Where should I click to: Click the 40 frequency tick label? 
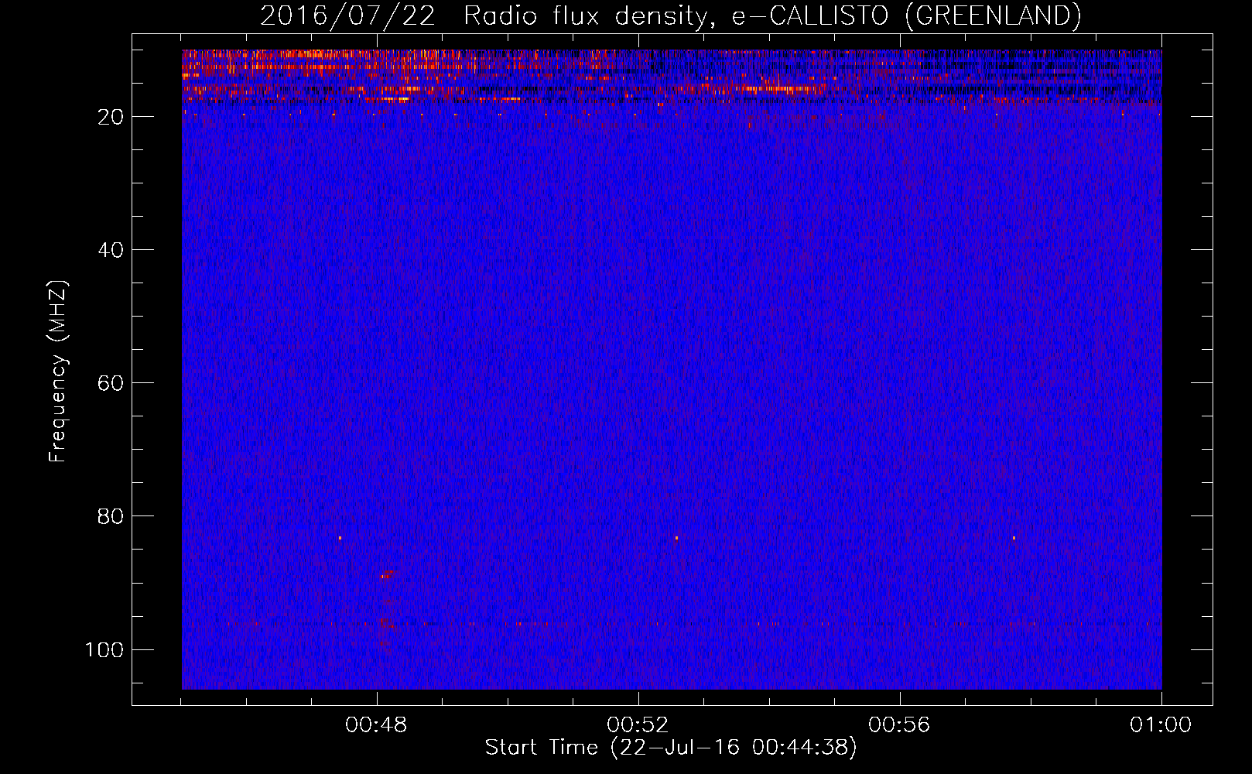(x=111, y=250)
